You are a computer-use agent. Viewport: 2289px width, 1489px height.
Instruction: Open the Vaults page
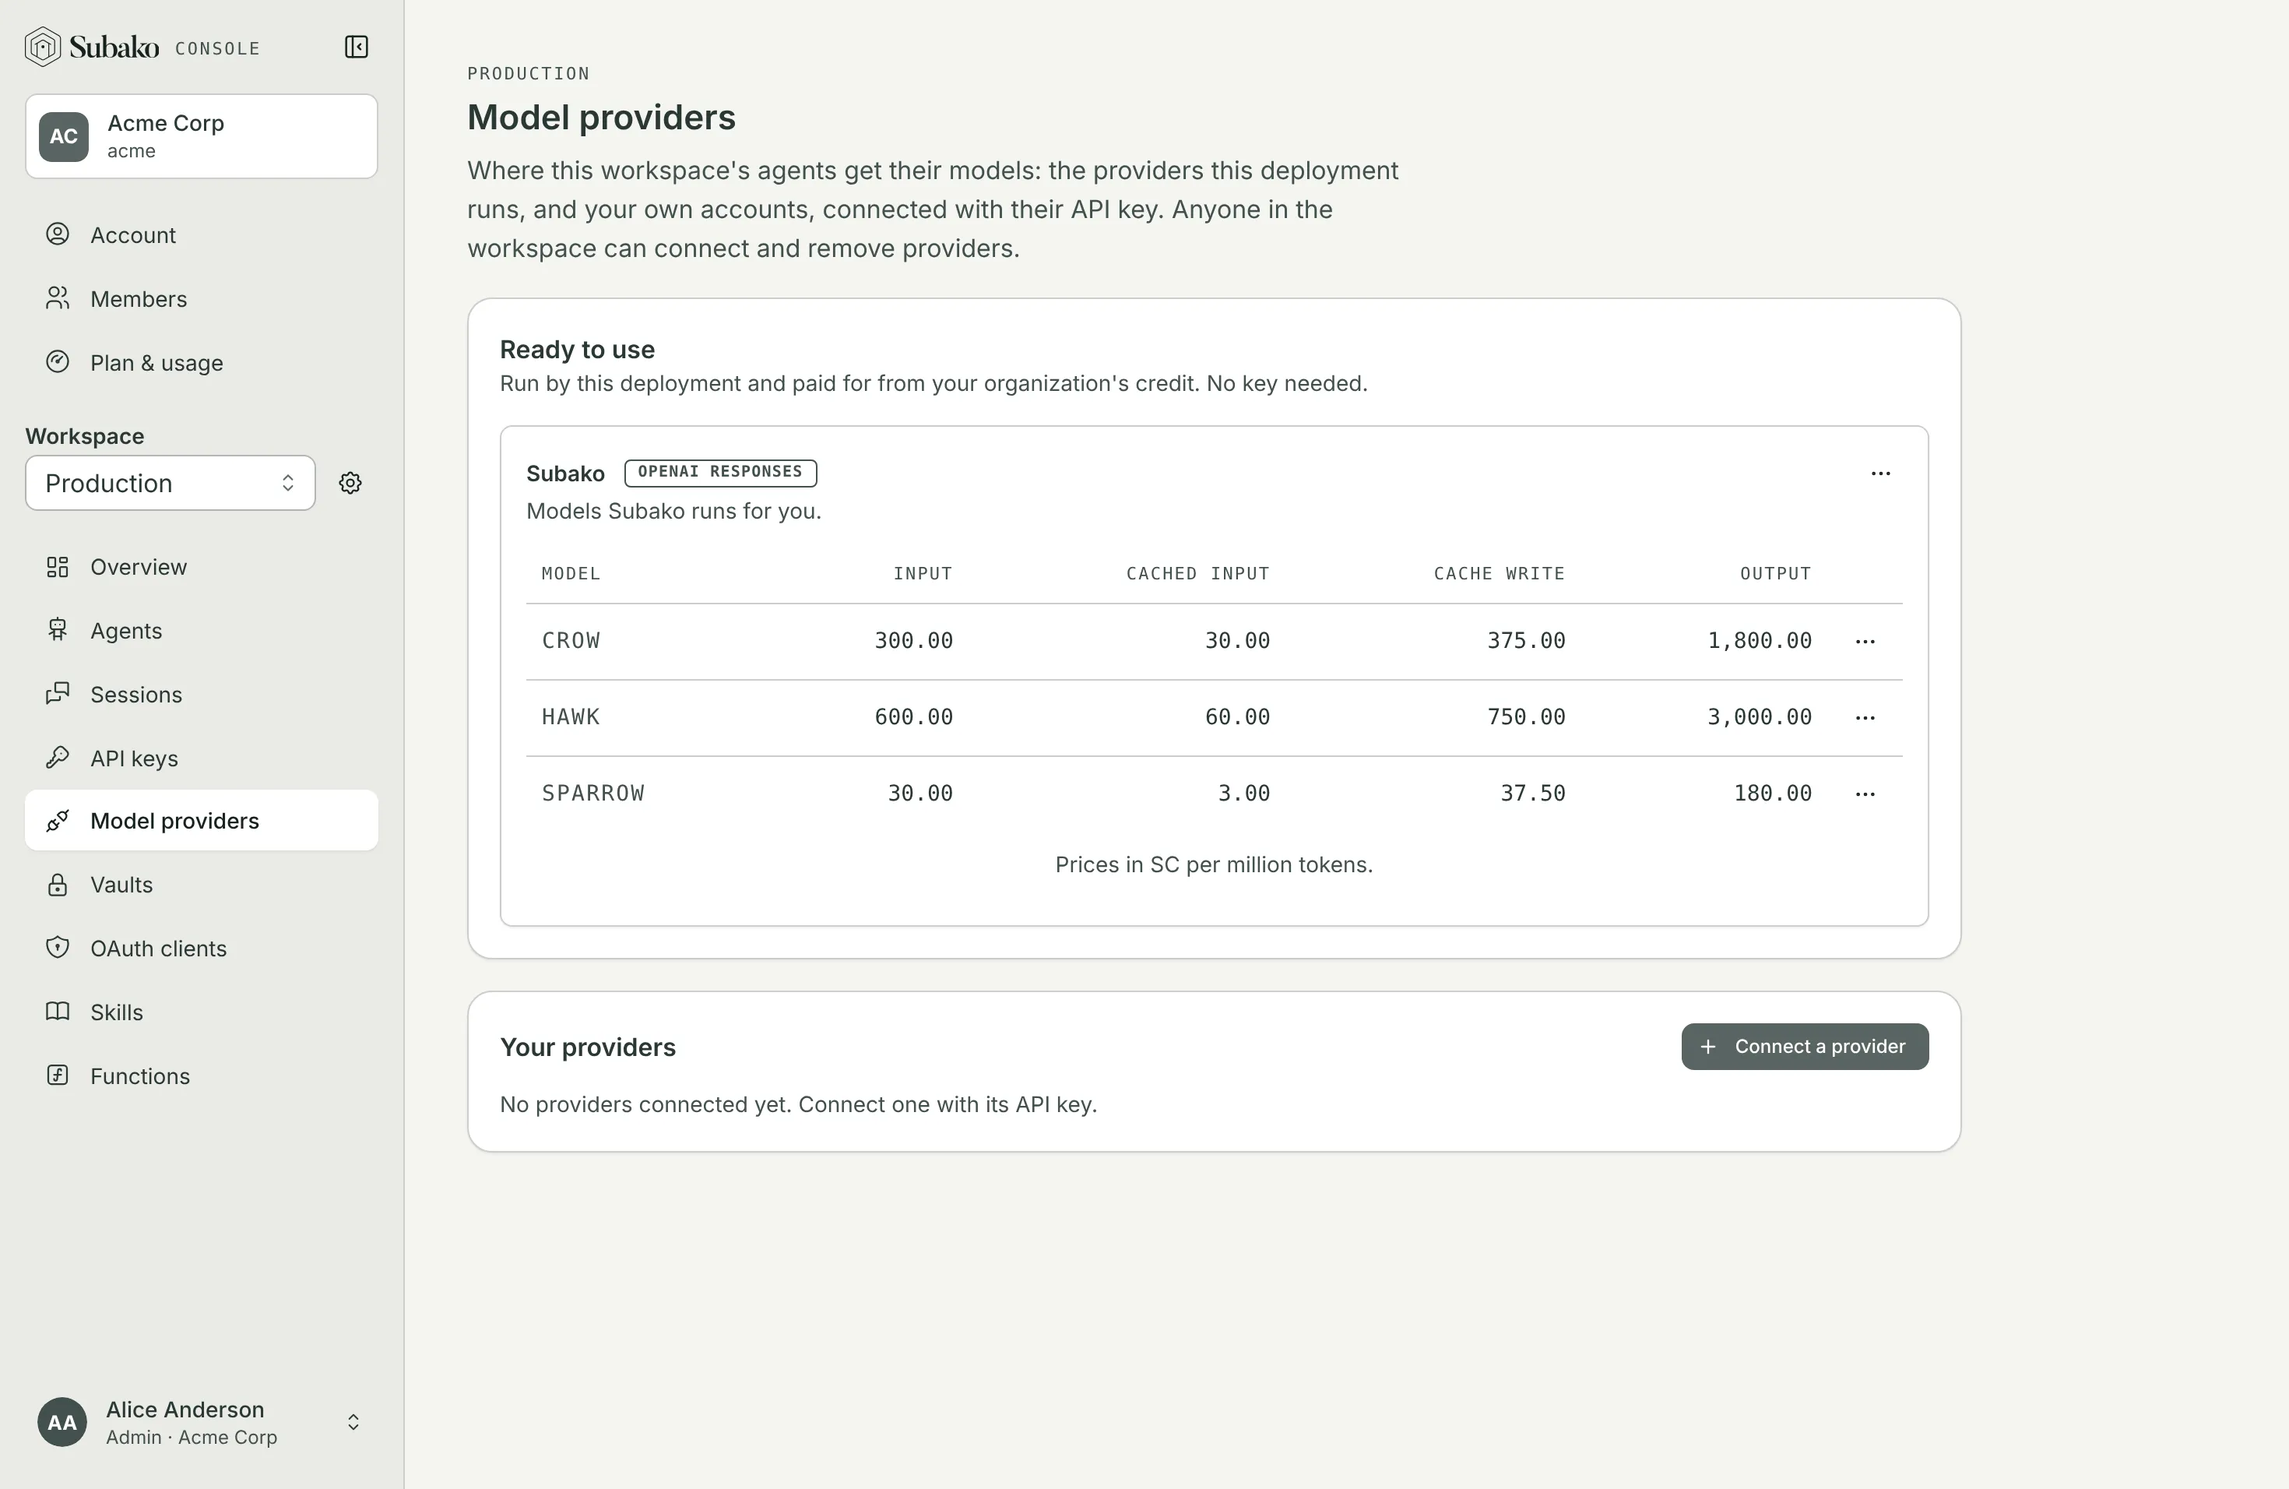[201, 884]
